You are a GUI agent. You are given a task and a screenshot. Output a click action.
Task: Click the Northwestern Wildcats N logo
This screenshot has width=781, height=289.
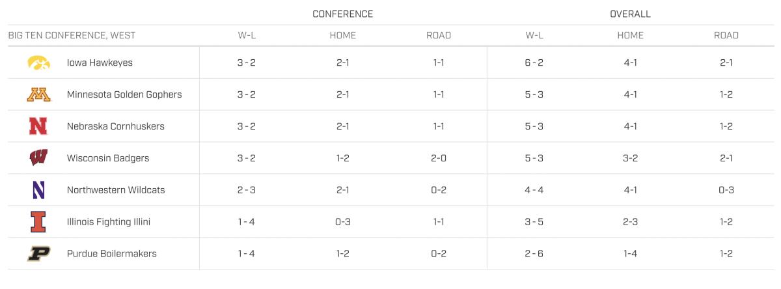(x=38, y=190)
